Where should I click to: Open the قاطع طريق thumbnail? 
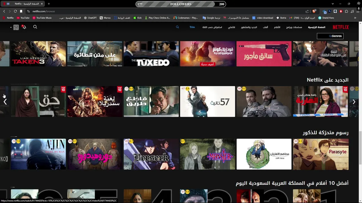(x=151, y=101)
